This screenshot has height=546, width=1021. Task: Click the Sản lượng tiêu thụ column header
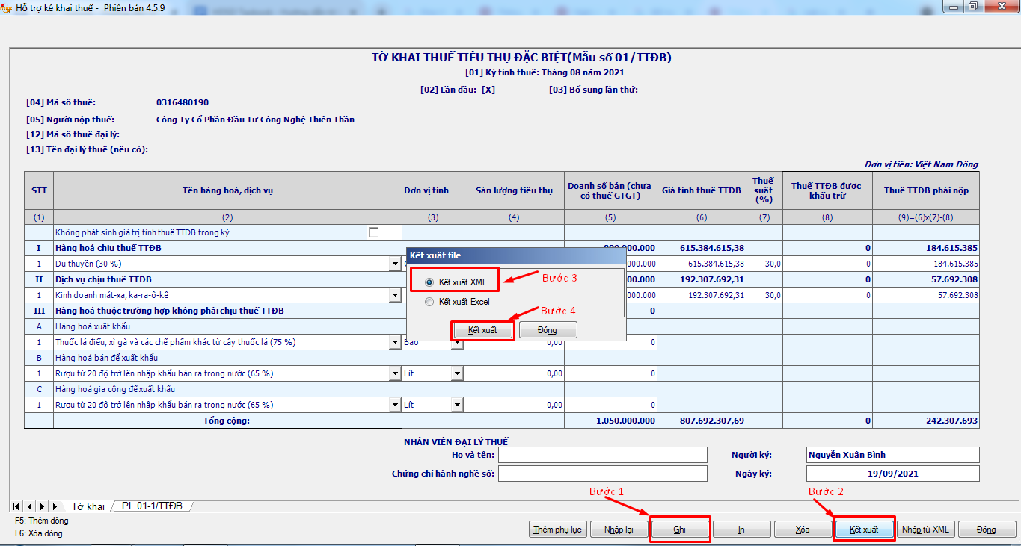tap(514, 190)
